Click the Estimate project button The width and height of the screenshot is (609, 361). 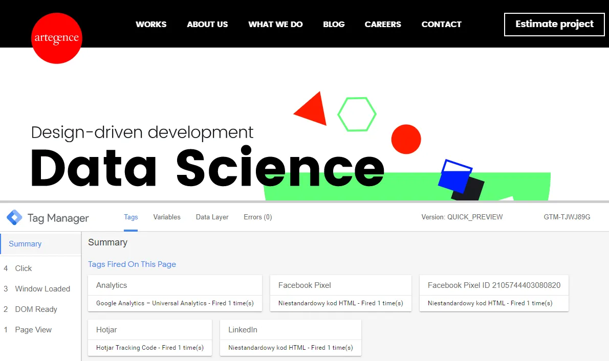click(x=554, y=25)
